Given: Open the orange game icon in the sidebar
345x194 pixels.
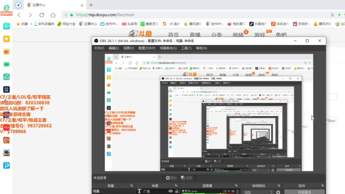Looking at the screenshot, I should click(6, 140).
